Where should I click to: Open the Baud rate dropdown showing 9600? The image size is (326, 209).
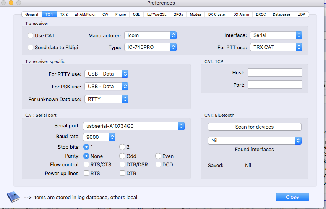click(99, 137)
